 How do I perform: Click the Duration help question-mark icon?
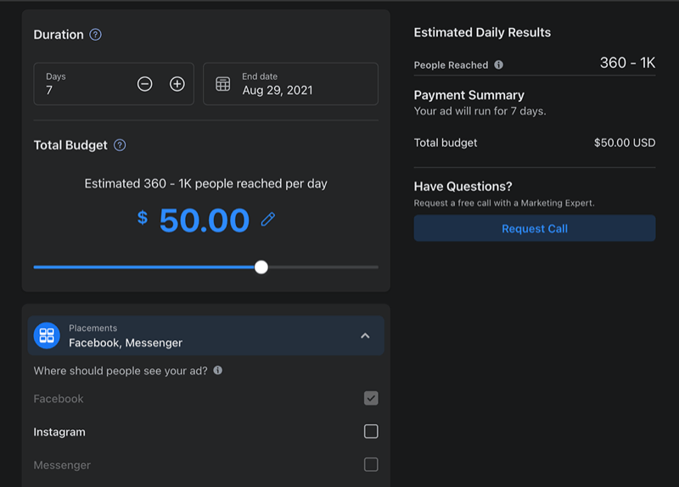point(95,35)
